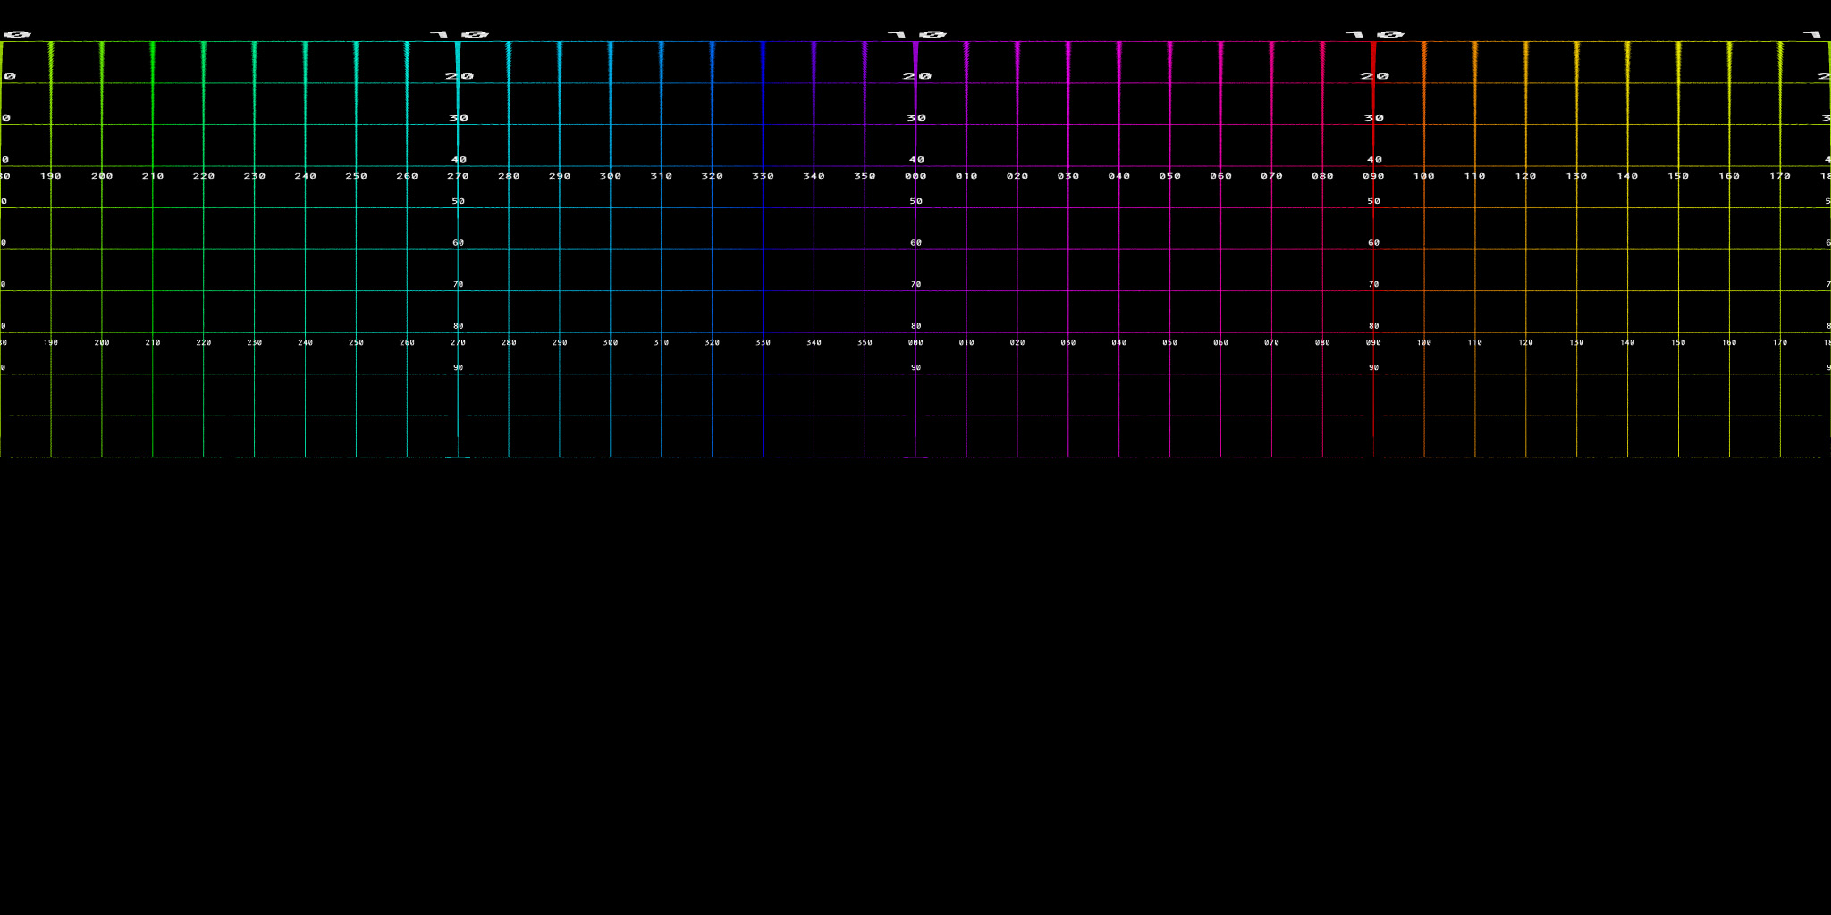Click the 040 label in the lower degree row
The height and width of the screenshot is (915, 1831).
[x=1118, y=342]
